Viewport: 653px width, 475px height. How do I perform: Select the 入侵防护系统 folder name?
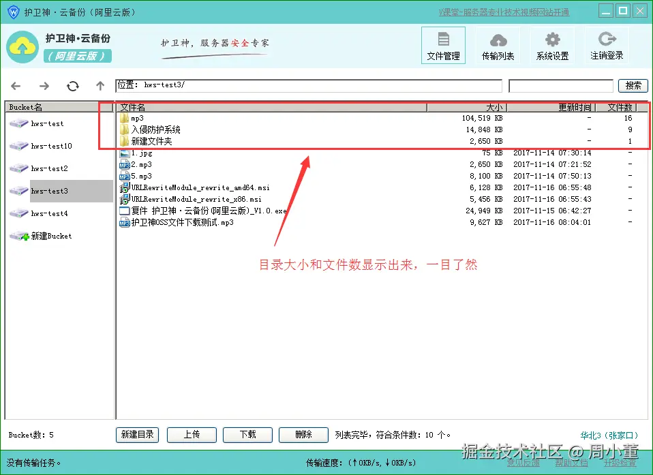(156, 130)
